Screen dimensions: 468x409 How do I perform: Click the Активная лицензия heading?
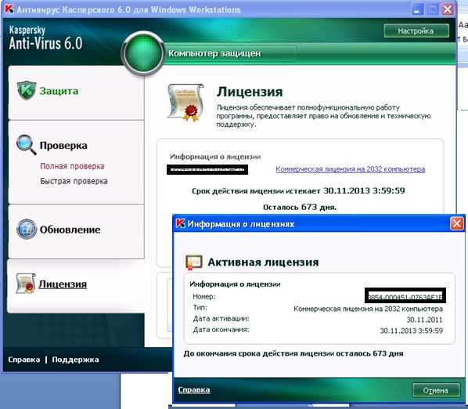263,262
